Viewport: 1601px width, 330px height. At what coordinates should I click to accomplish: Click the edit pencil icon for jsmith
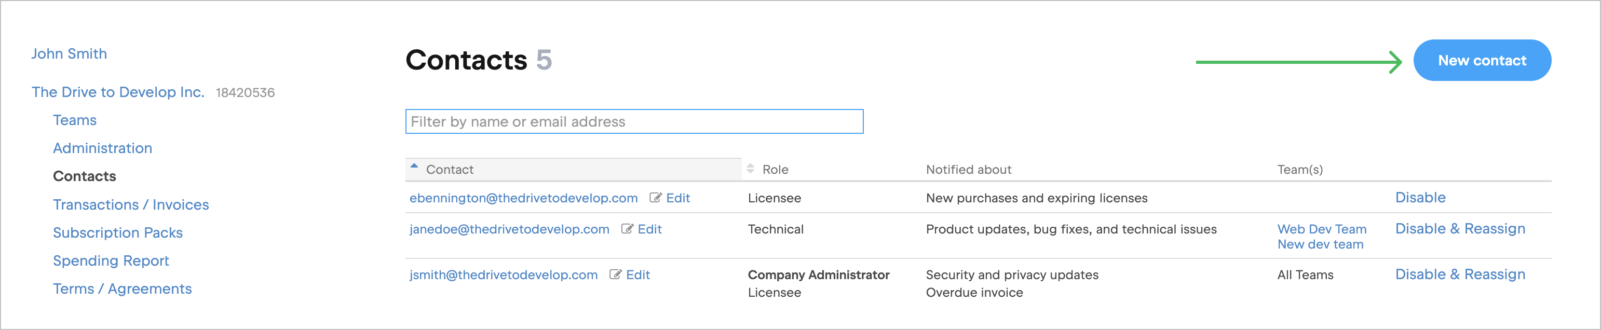coord(615,274)
